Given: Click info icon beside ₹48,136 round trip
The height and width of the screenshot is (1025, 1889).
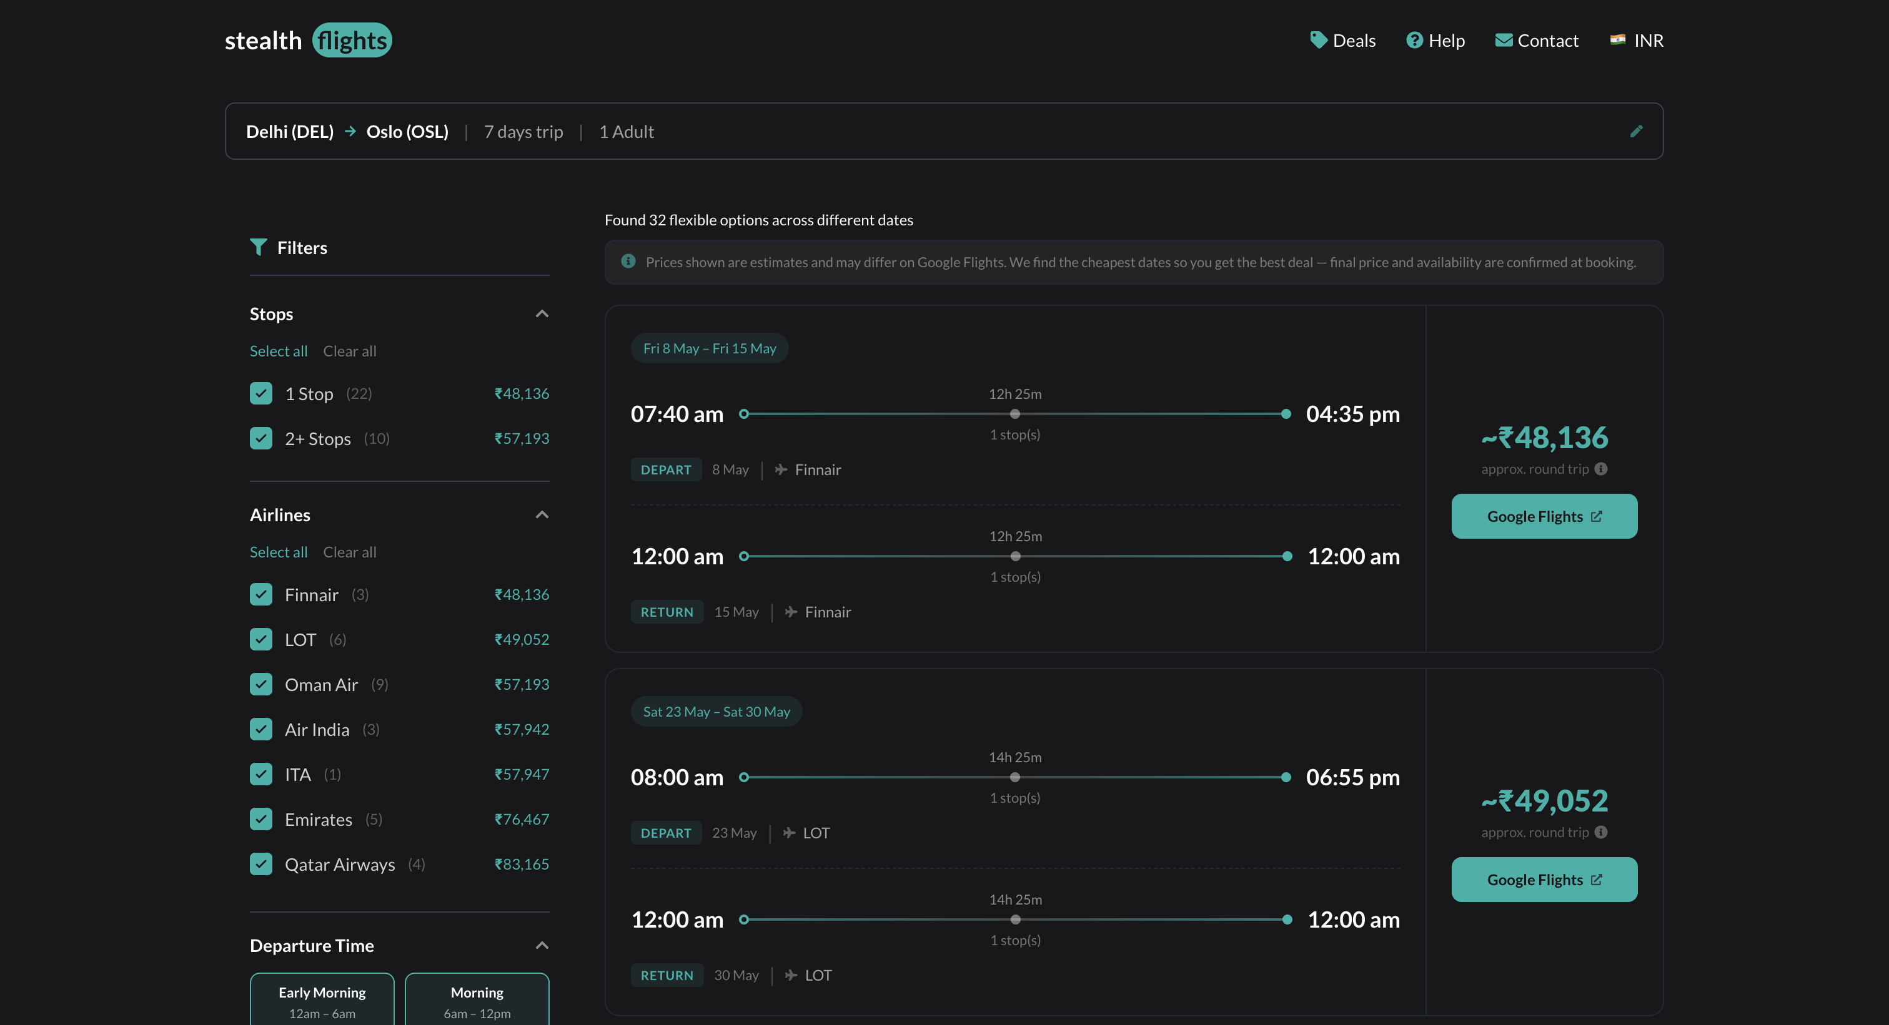Looking at the screenshot, I should (x=1601, y=469).
